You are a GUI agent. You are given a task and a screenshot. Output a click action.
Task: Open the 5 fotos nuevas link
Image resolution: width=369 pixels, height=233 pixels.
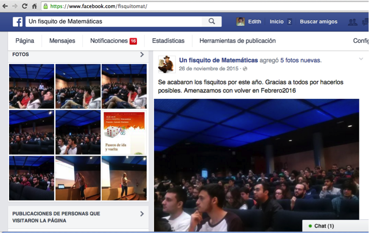click(301, 60)
